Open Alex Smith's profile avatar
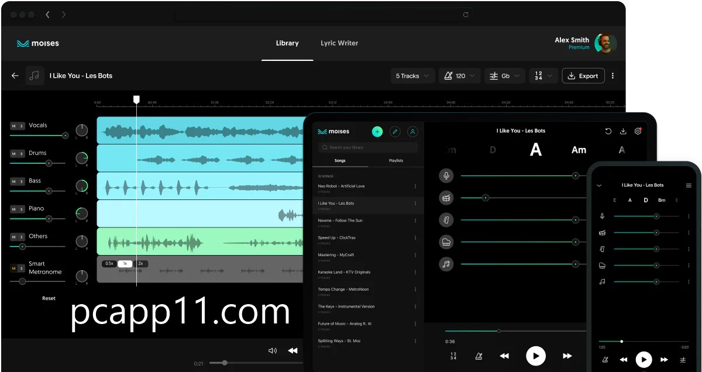The image size is (702, 372). tap(605, 43)
